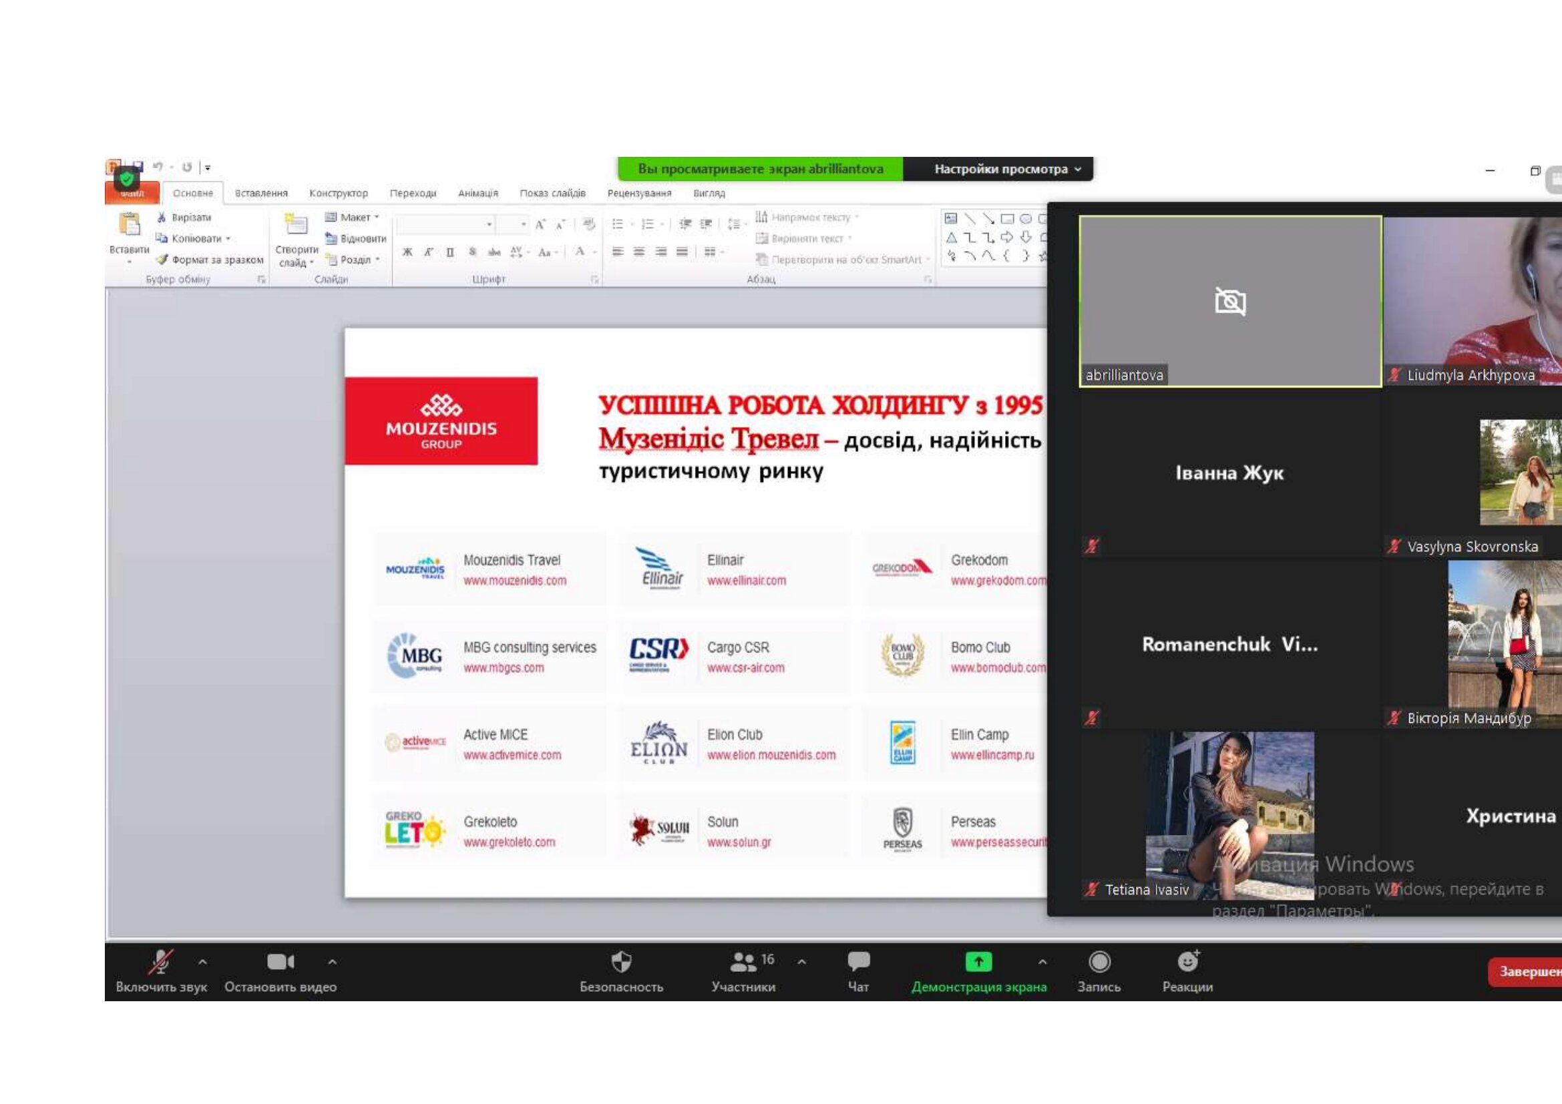Open the Напрямок тексту dropdown
The height and width of the screenshot is (1104, 1562).
pos(808,218)
